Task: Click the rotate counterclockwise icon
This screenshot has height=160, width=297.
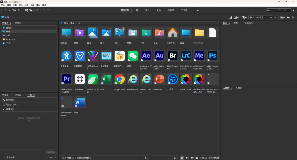Action: click(x=44, y=10)
